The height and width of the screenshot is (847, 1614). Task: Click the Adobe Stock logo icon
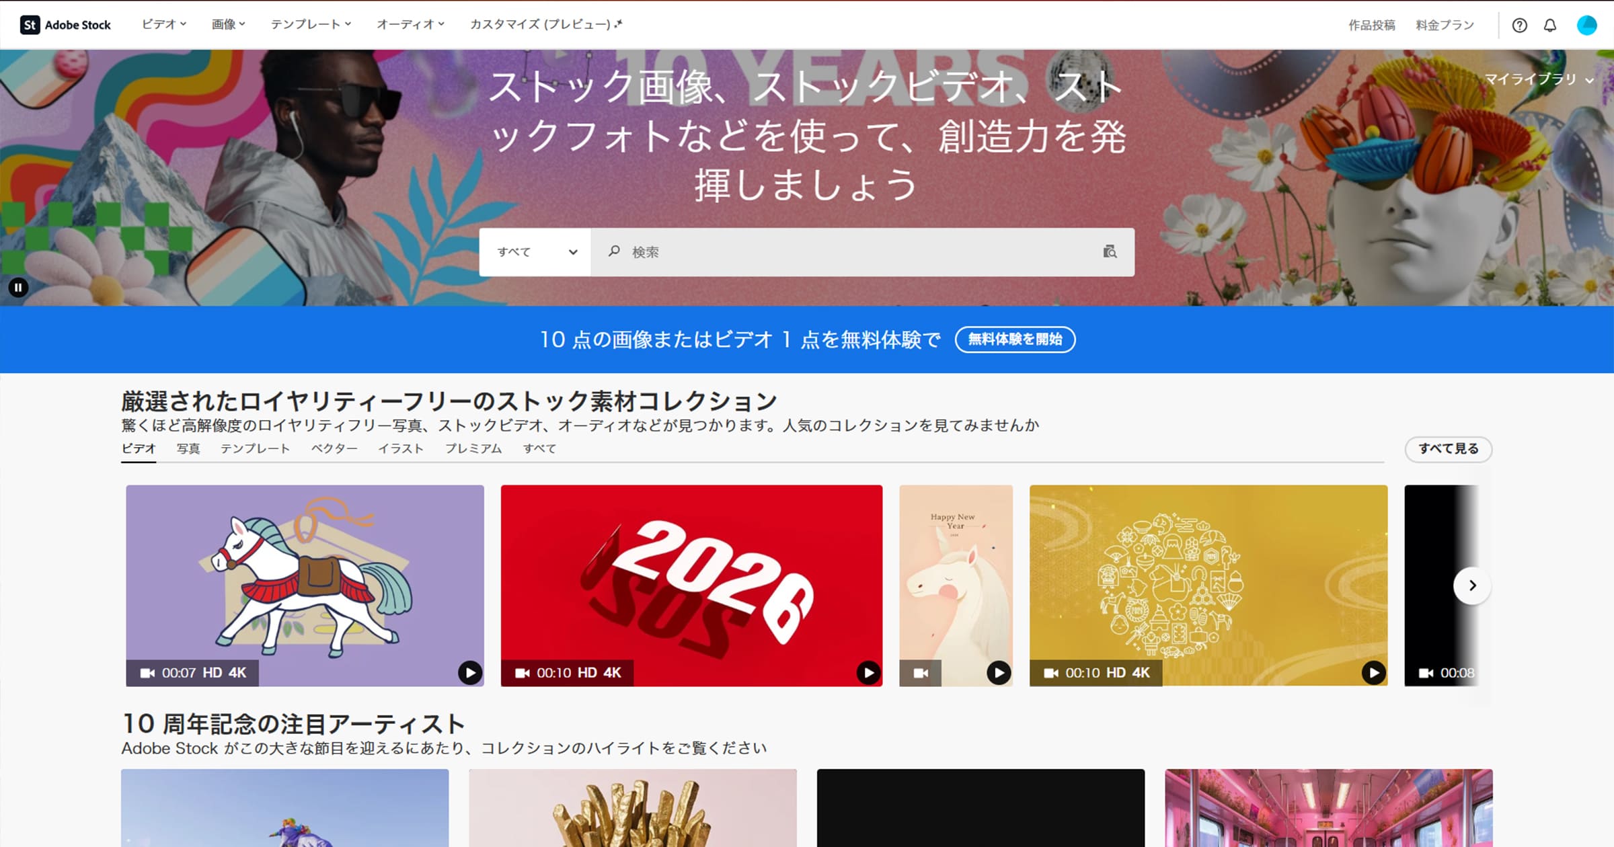pos(30,25)
